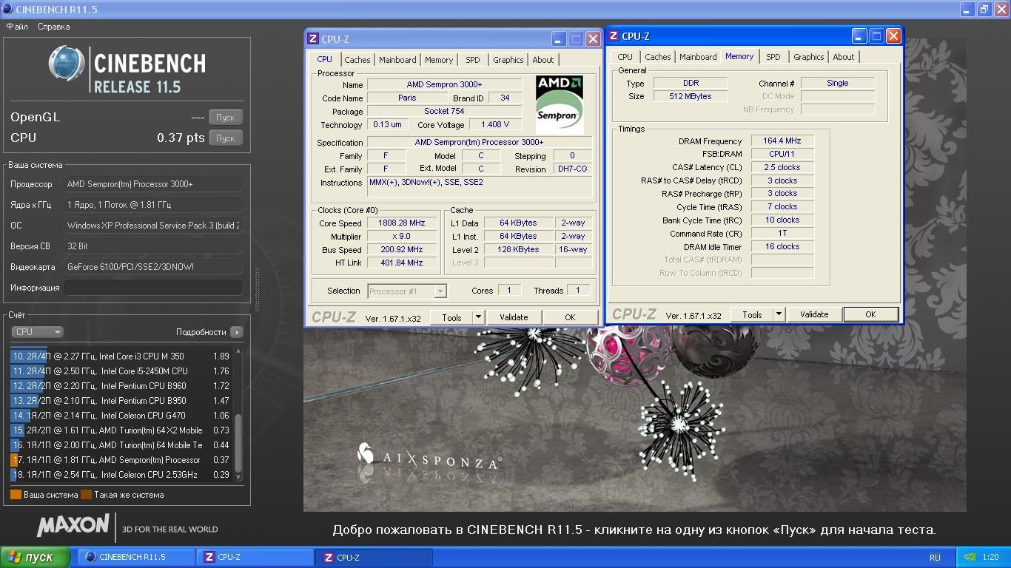Viewport: 1011px width, 568px height.
Task: Open the Windows пуск Start button
Action: (x=35, y=558)
